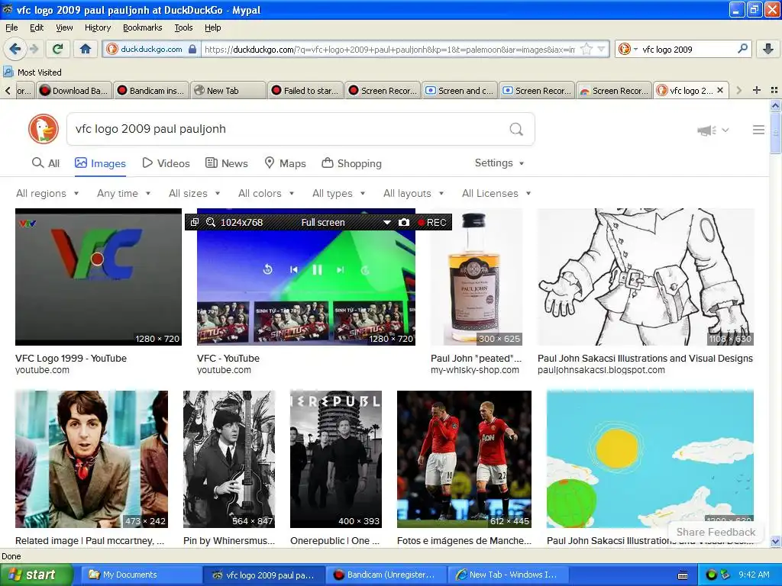Click the skip-to-next control on VFC preview
Screen dimensions: 782x586
coord(340,269)
